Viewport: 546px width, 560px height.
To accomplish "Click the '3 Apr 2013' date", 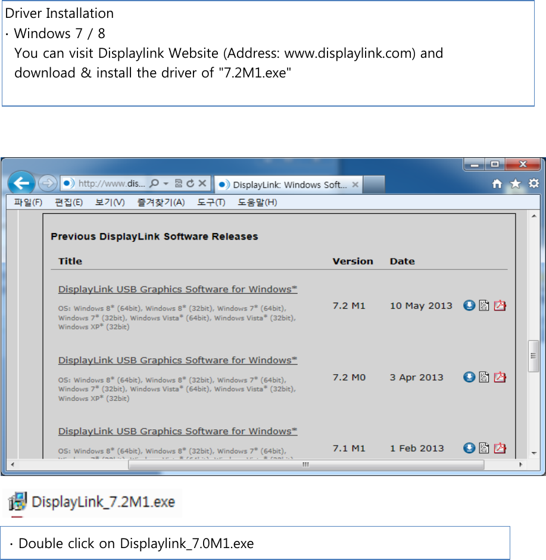I will point(416,378).
